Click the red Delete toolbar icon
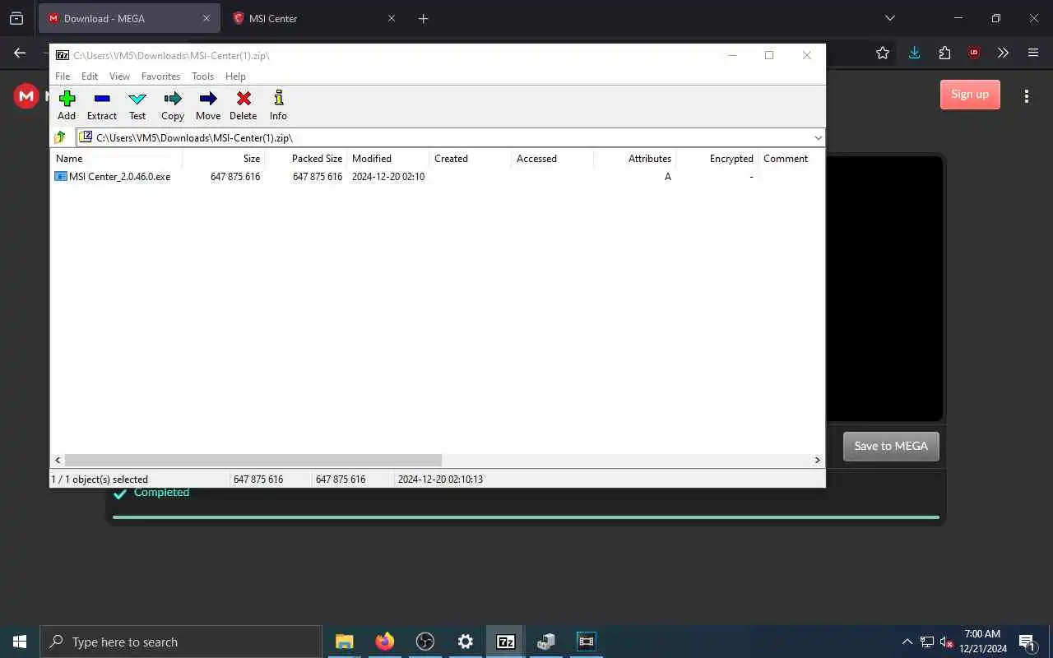The image size is (1053, 658). 244,105
